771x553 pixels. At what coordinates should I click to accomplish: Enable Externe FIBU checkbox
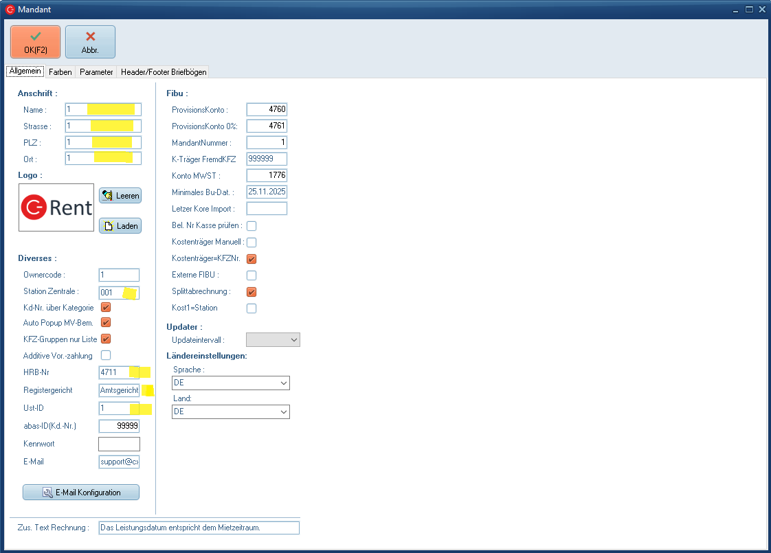point(252,275)
